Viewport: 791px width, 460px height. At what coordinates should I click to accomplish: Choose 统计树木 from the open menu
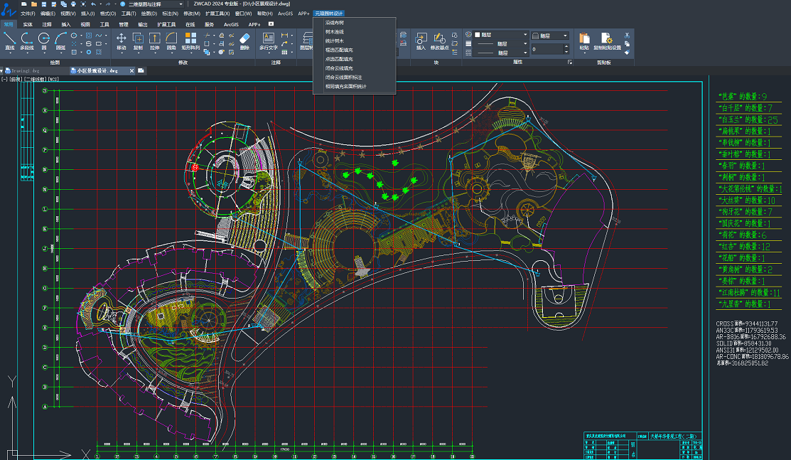[x=334, y=41]
